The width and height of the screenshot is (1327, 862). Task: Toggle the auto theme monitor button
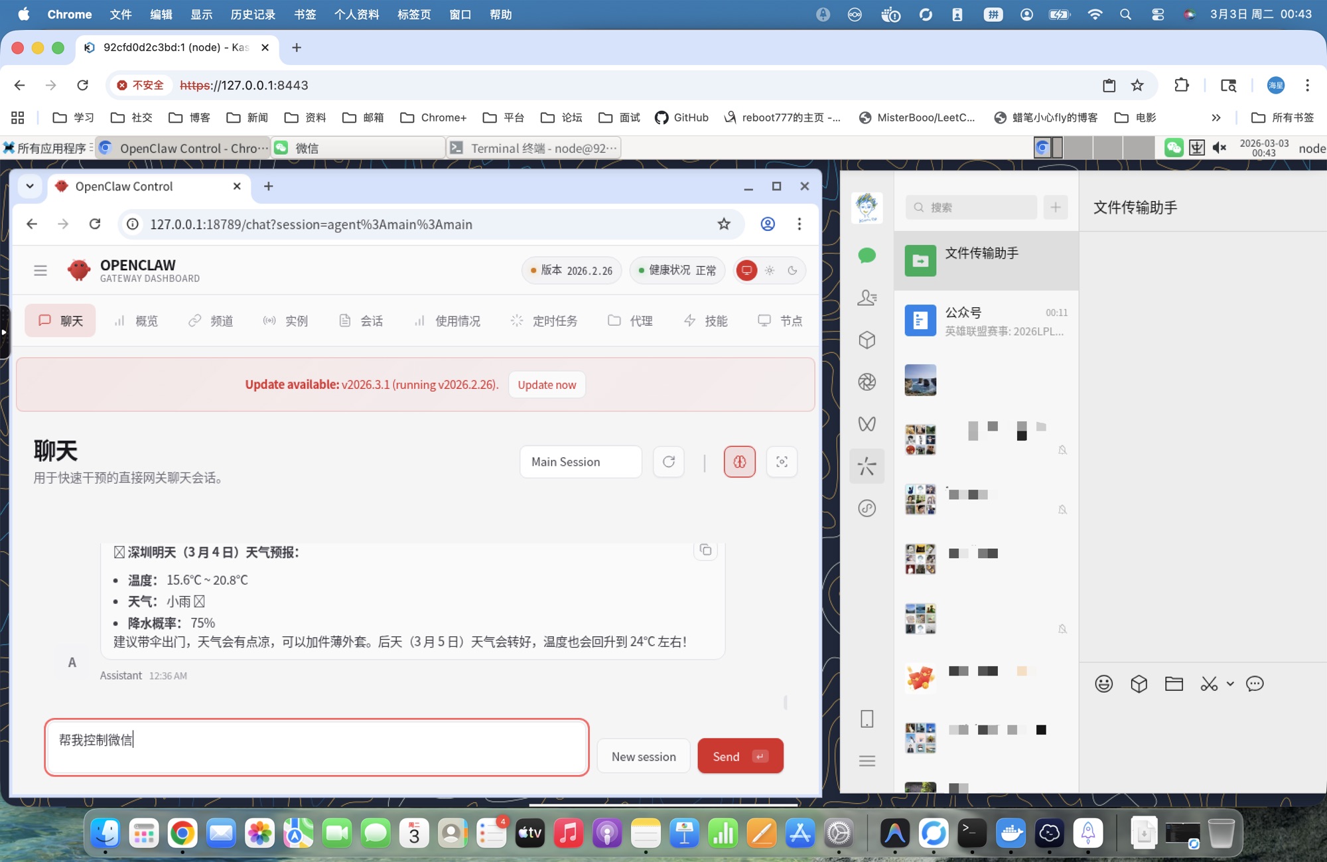[x=747, y=270]
